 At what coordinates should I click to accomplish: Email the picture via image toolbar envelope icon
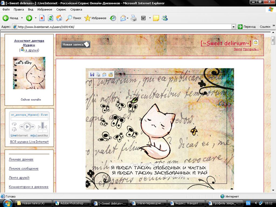click(x=104, y=75)
